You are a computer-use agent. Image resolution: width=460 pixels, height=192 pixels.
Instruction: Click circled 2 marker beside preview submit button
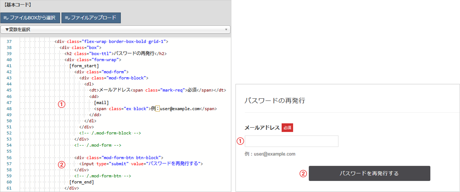click(x=303, y=174)
